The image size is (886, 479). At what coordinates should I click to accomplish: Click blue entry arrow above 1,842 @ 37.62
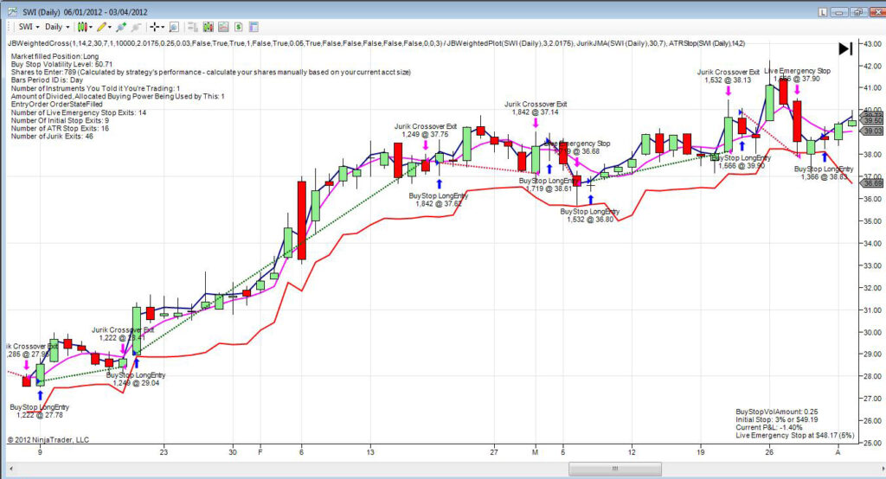pos(439,183)
